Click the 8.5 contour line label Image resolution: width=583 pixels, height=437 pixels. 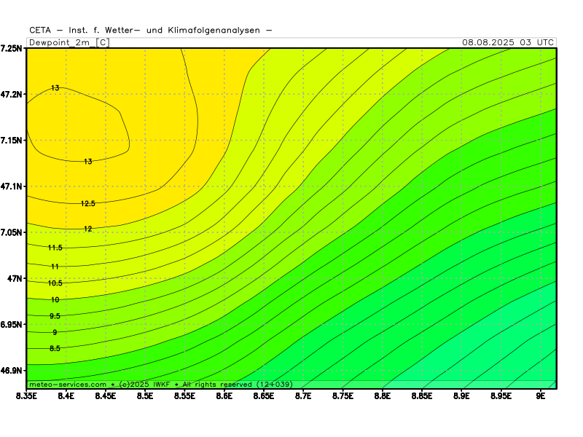click(55, 349)
